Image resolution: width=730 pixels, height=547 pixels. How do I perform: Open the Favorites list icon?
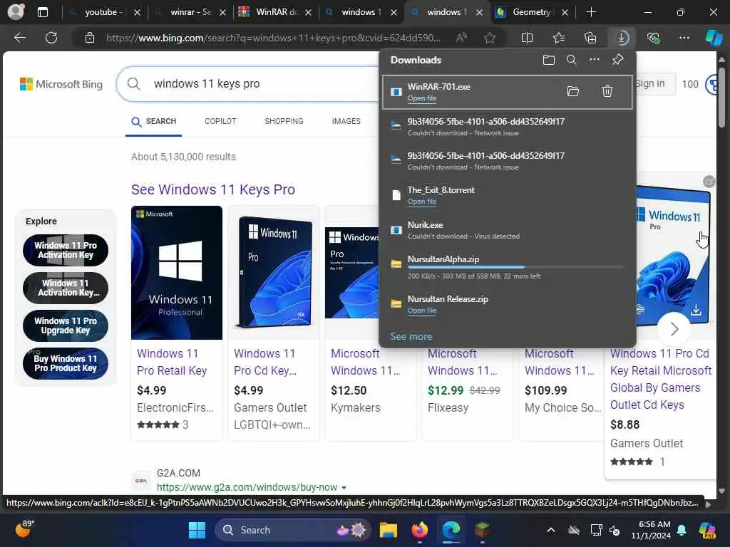[x=559, y=38]
